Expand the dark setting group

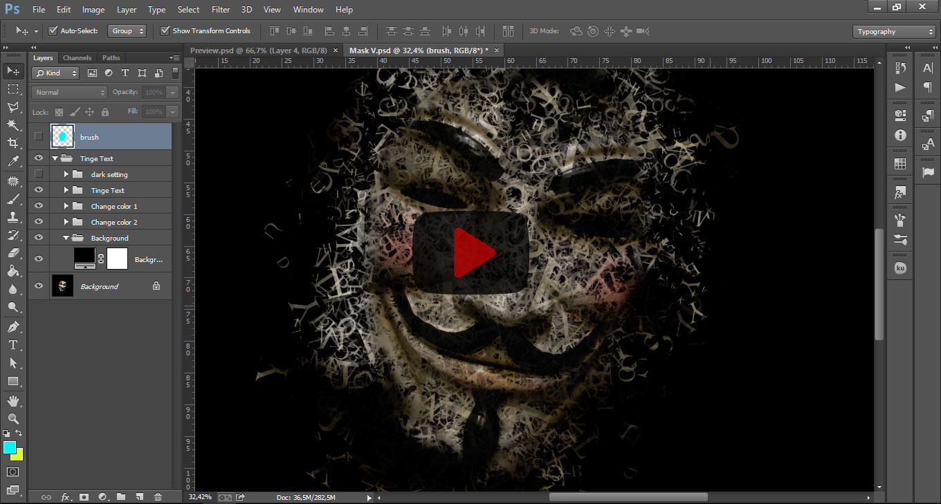pyautogui.click(x=66, y=174)
